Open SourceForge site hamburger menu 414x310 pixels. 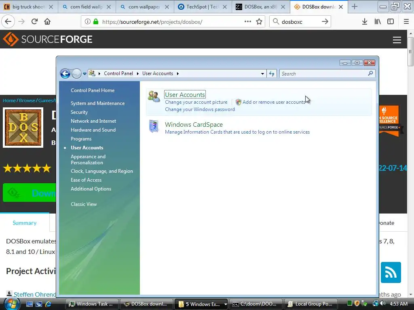click(x=397, y=40)
